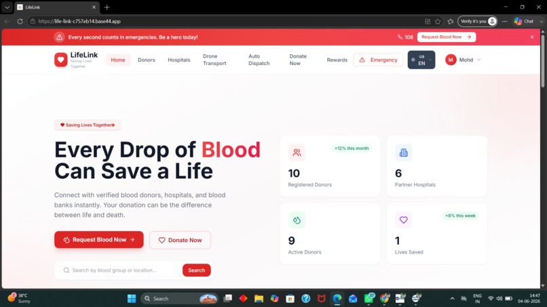Screen dimensions: 547x307
Task: Open the Rewards page
Action: [x=337, y=60]
